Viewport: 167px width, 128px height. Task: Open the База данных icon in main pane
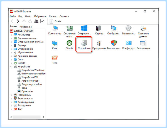[143, 45]
